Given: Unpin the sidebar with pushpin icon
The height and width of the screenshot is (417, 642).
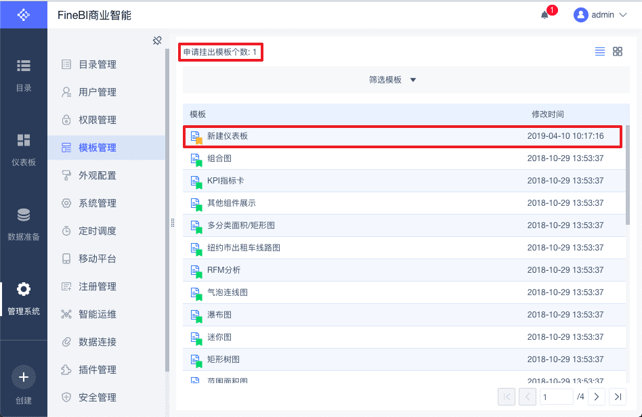Looking at the screenshot, I should click(157, 41).
